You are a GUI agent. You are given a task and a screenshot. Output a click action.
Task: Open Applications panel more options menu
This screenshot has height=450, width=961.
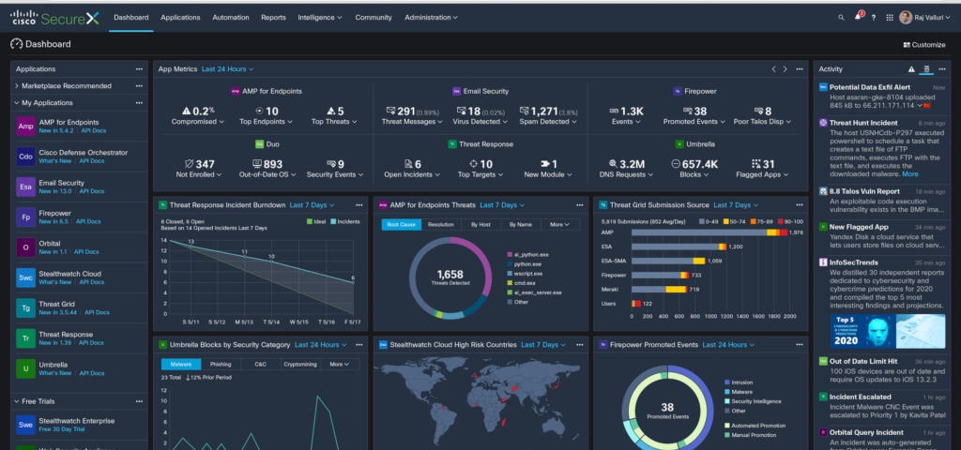coord(139,69)
